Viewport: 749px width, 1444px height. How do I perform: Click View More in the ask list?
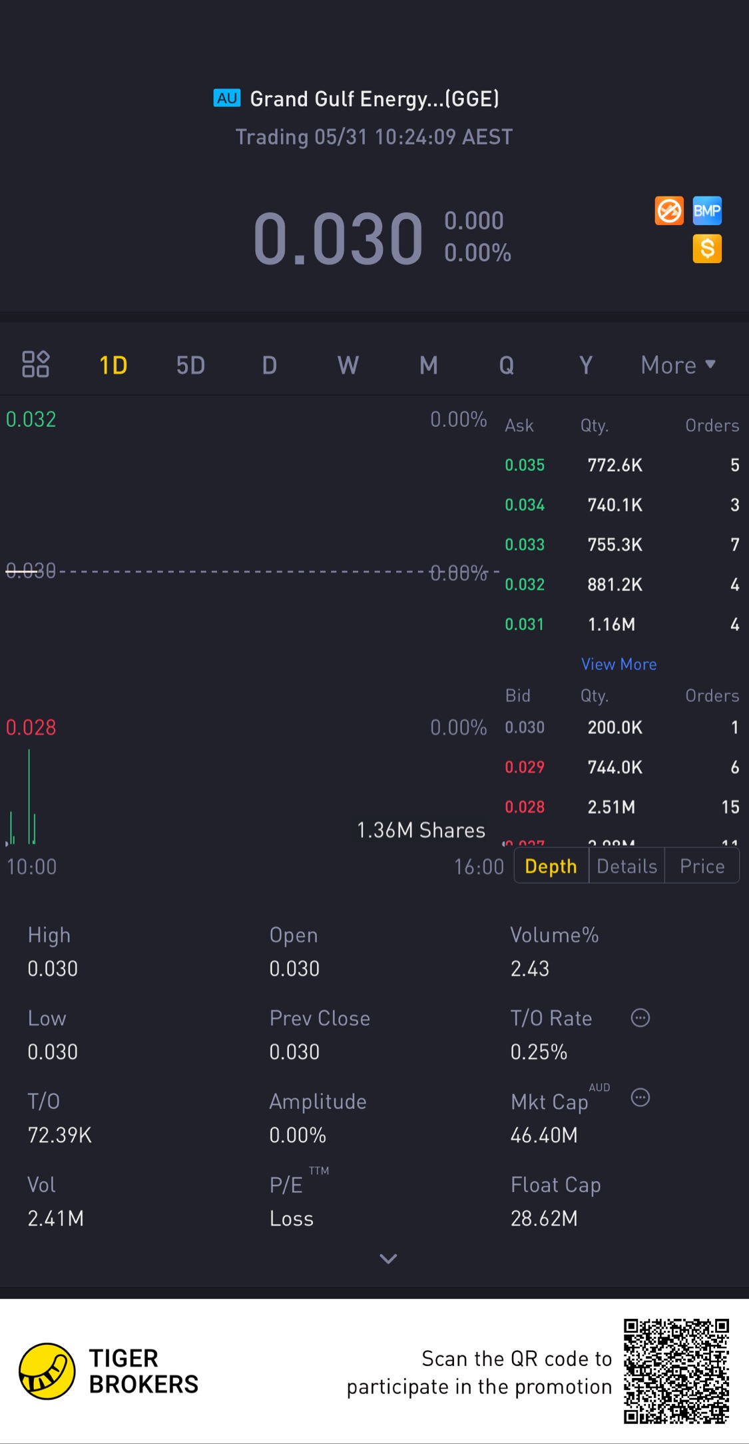619,664
